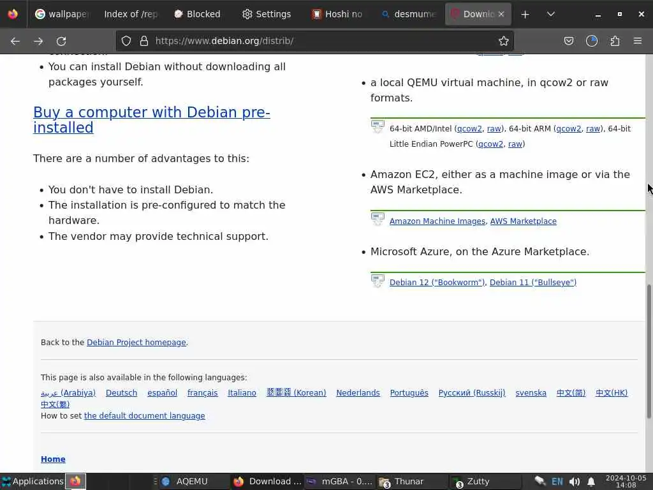653x490 pixels.
Task: Switch page language to Arabiya
Action: [68, 393]
